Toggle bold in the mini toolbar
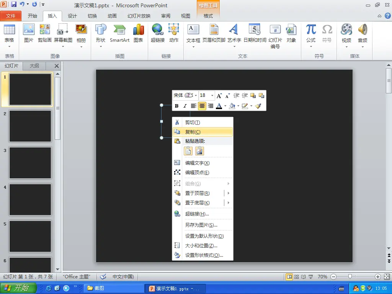 pyautogui.click(x=176, y=106)
